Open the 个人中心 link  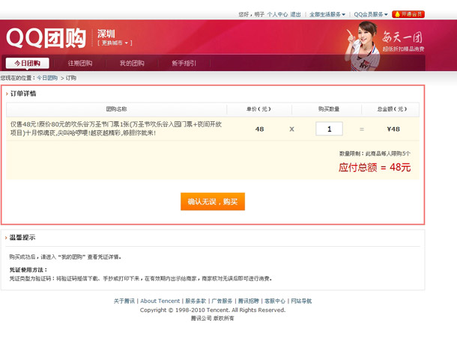point(277,14)
